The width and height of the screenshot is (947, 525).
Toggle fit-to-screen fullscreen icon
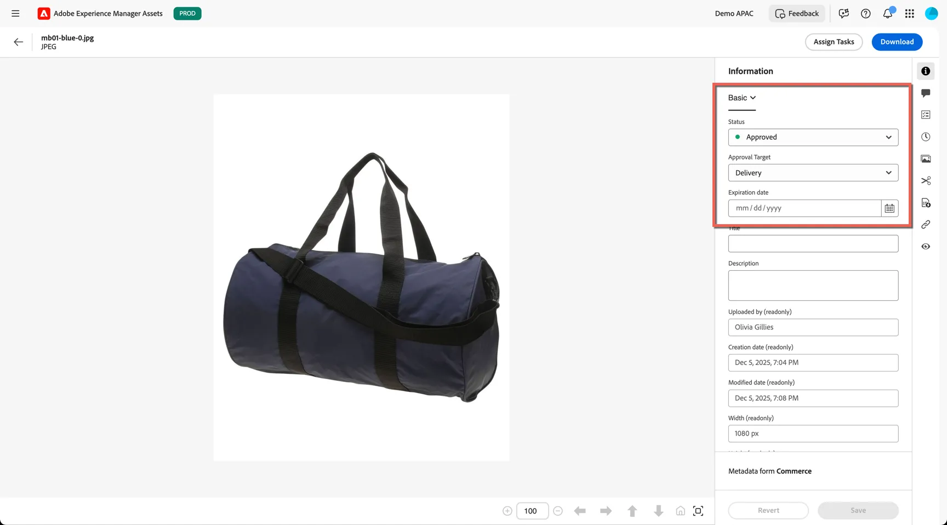698,511
